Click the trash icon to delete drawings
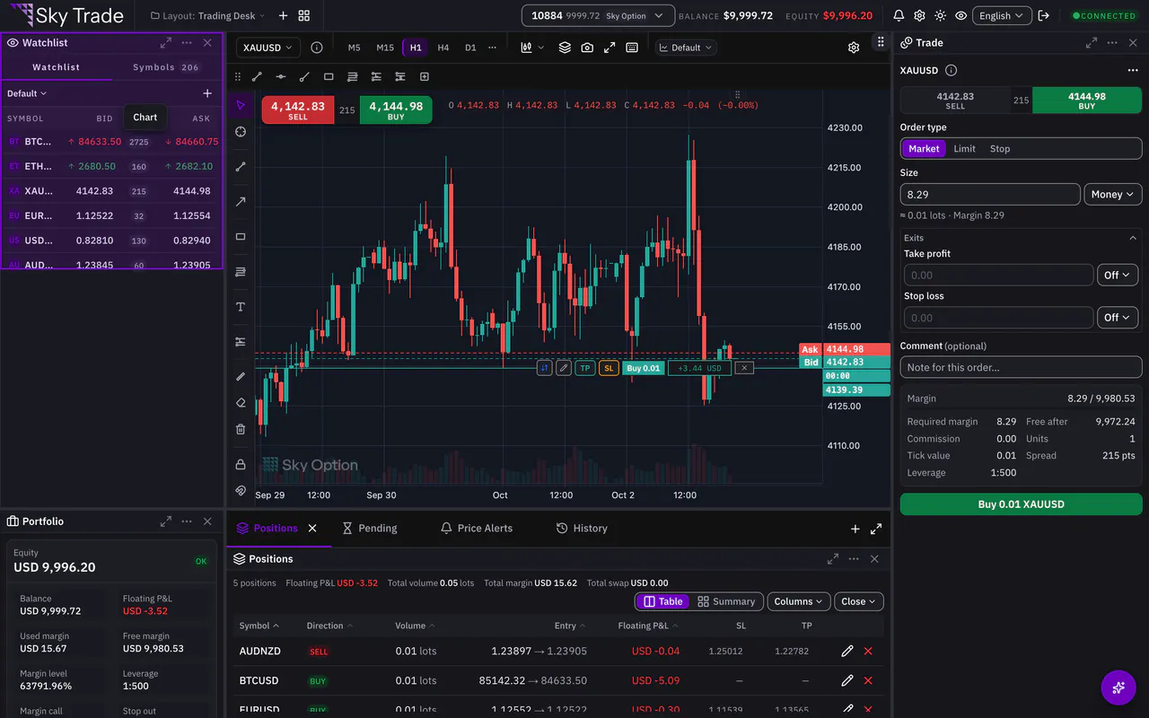 pos(241,429)
